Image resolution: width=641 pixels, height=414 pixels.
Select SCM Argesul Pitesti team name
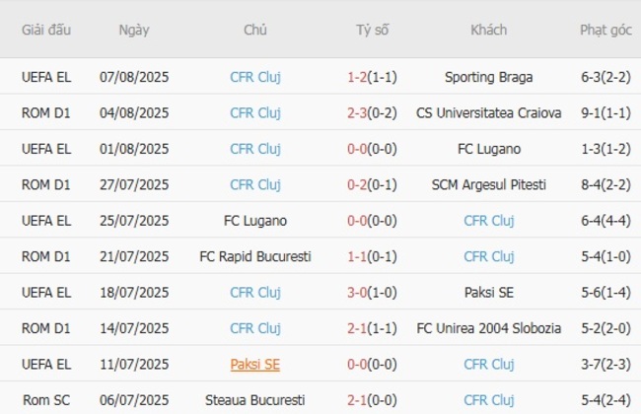489,184
